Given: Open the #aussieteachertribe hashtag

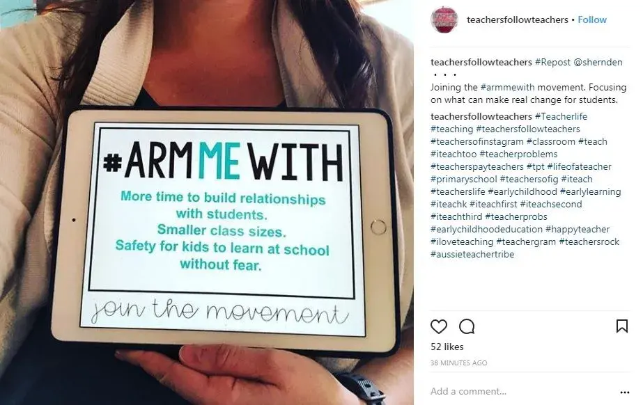Looking at the screenshot, I should (472, 254).
